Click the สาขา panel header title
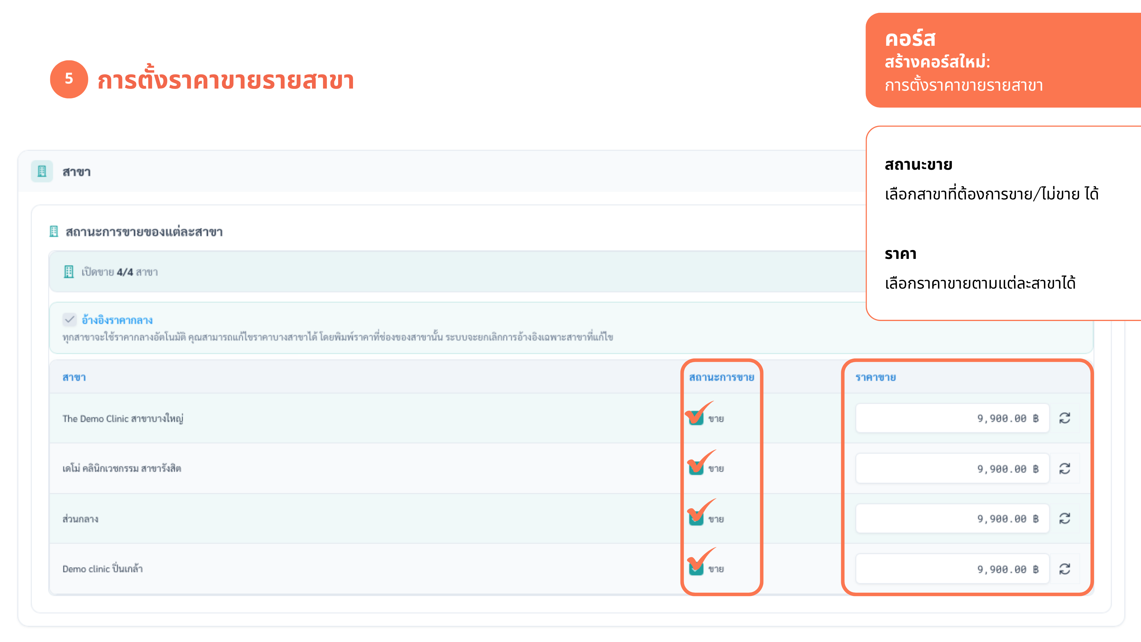Screen dimensions: 1141x642 pyautogui.click(x=77, y=172)
